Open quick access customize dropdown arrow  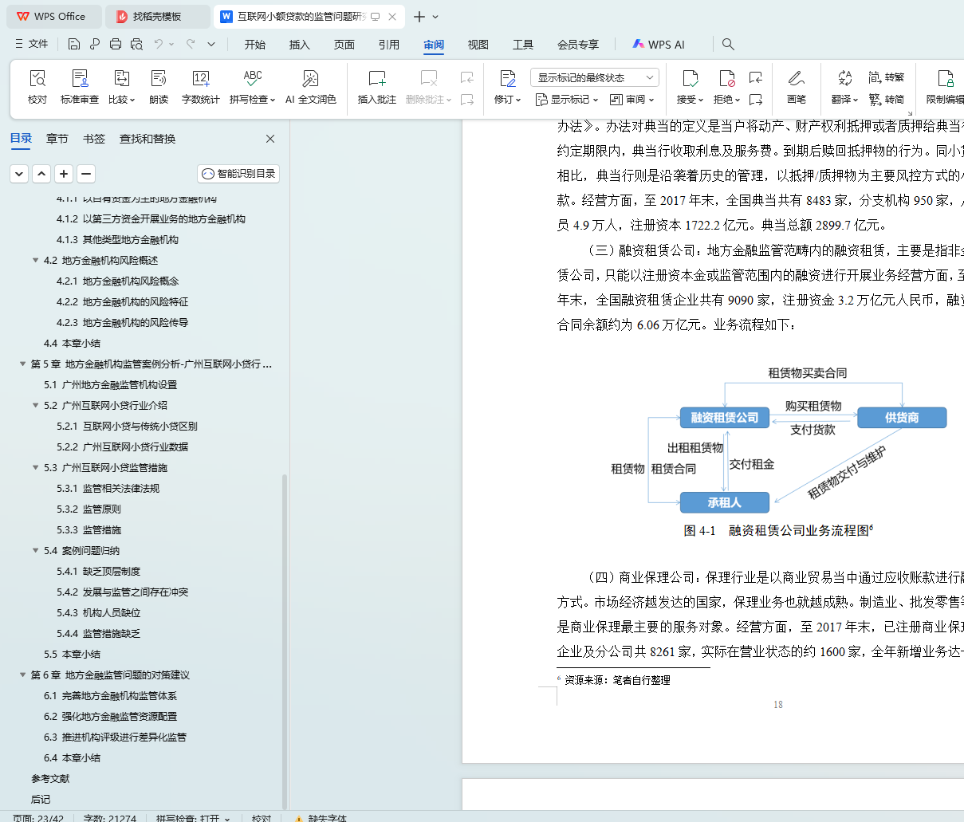pyautogui.click(x=211, y=44)
